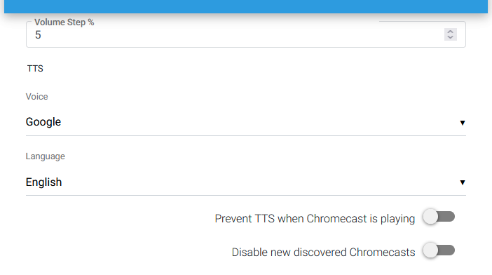Decrease Volume Step with the down arrow
Screen dimensions: 492x275
point(450,37)
